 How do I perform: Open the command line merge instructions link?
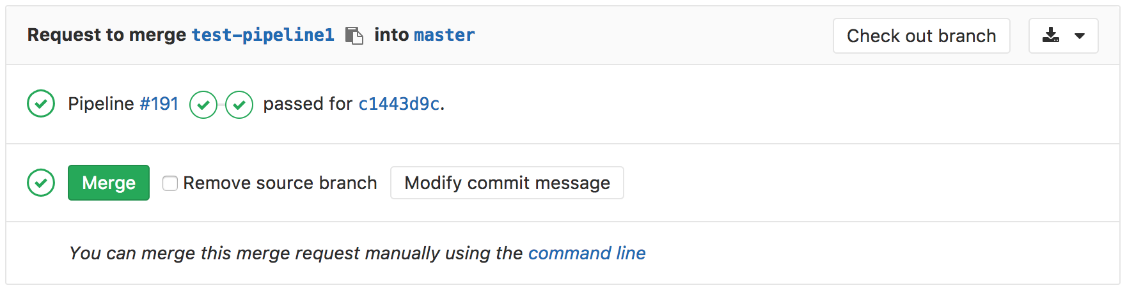(587, 253)
